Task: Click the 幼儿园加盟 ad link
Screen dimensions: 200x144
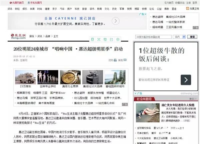Action: [x=81, y=98]
